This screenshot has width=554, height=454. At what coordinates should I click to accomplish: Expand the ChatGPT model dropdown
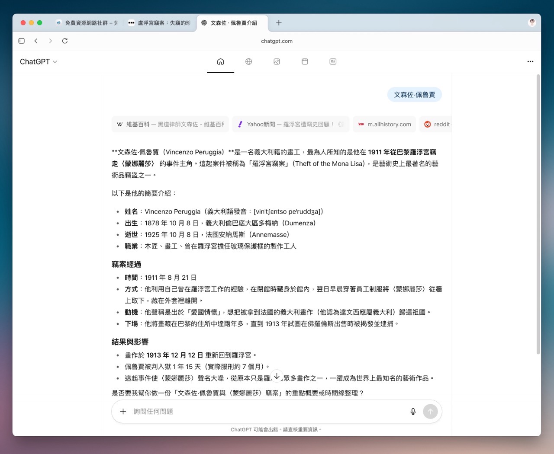pyautogui.click(x=39, y=62)
